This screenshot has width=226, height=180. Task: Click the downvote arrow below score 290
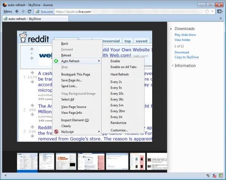[x=32, y=114]
